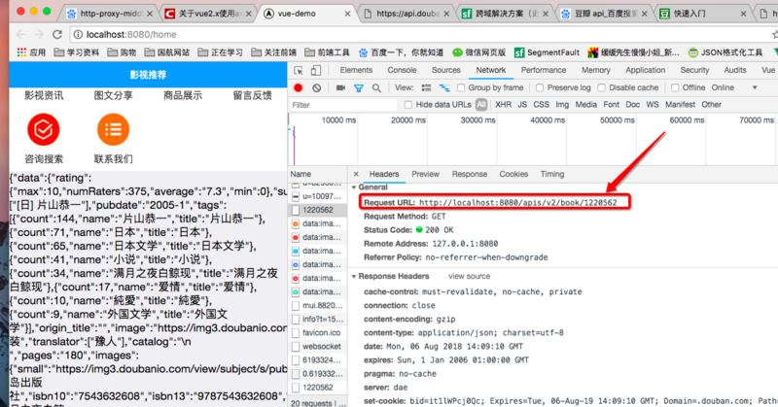The height and width of the screenshot is (407, 778).
Task: Clear the network log icon
Action: [317, 87]
